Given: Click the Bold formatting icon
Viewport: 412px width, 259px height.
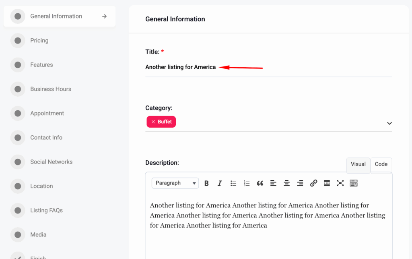Looking at the screenshot, I should [x=206, y=183].
